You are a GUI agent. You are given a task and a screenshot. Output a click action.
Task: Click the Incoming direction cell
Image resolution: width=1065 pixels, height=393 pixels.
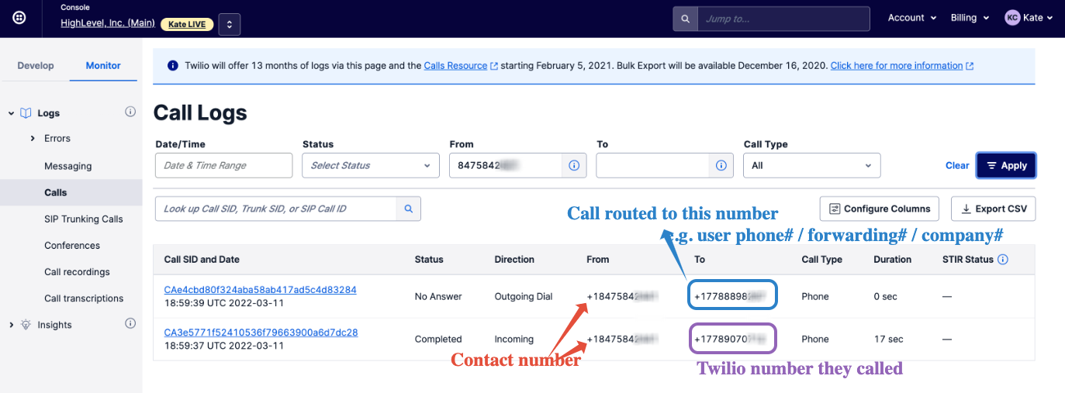(x=514, y=339)
